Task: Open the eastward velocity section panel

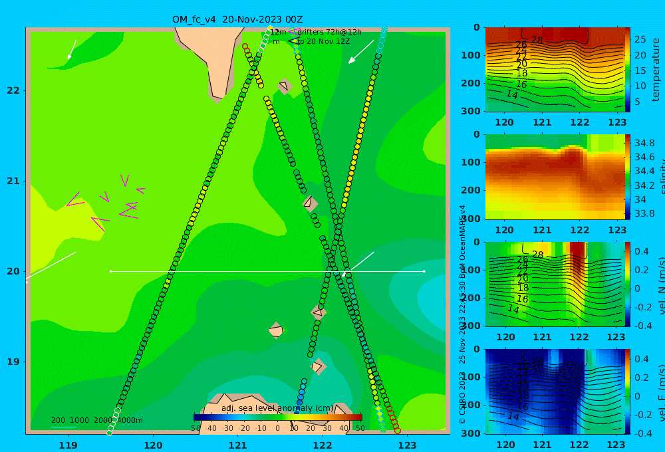Action: [x=555, y=392]
